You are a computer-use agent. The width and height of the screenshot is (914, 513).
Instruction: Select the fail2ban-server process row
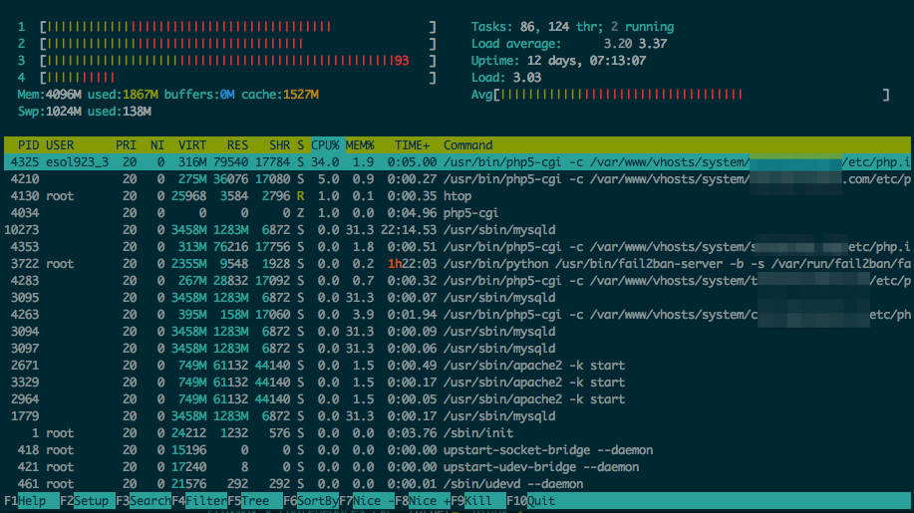[x=457, y=263]
